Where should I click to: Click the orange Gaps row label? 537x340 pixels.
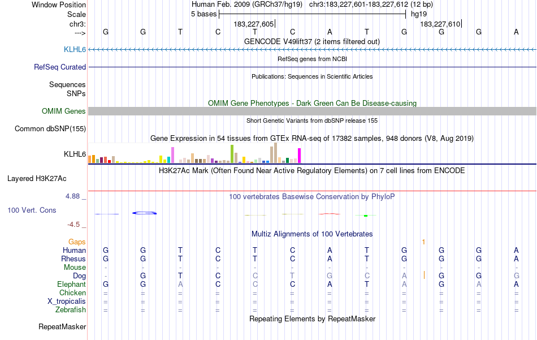[x=77, y=242]
